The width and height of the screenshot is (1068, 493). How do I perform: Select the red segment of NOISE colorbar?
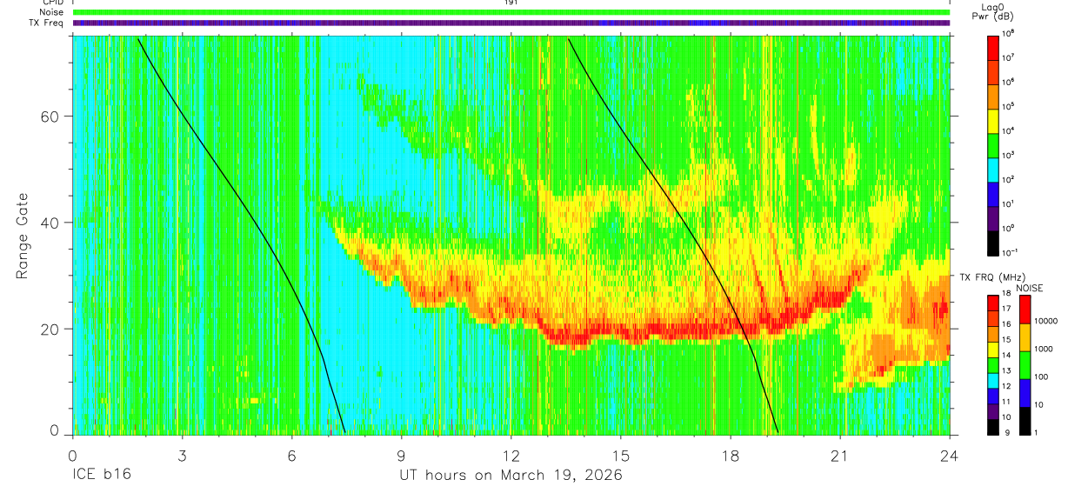point(1024,309)
